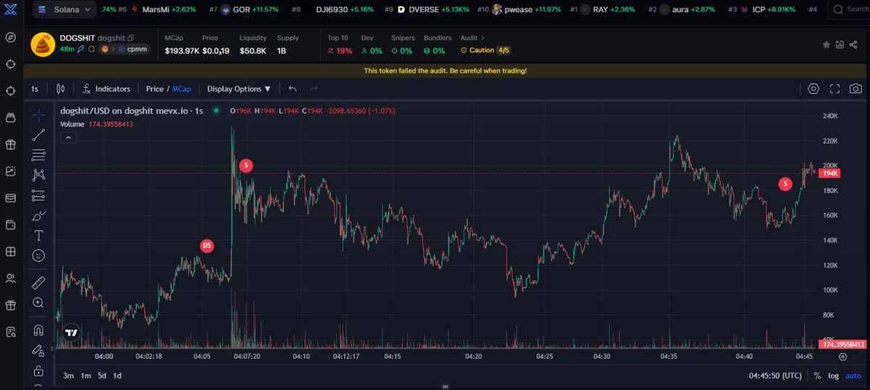Enter fullscreen chart mode

tap(834, 88)
